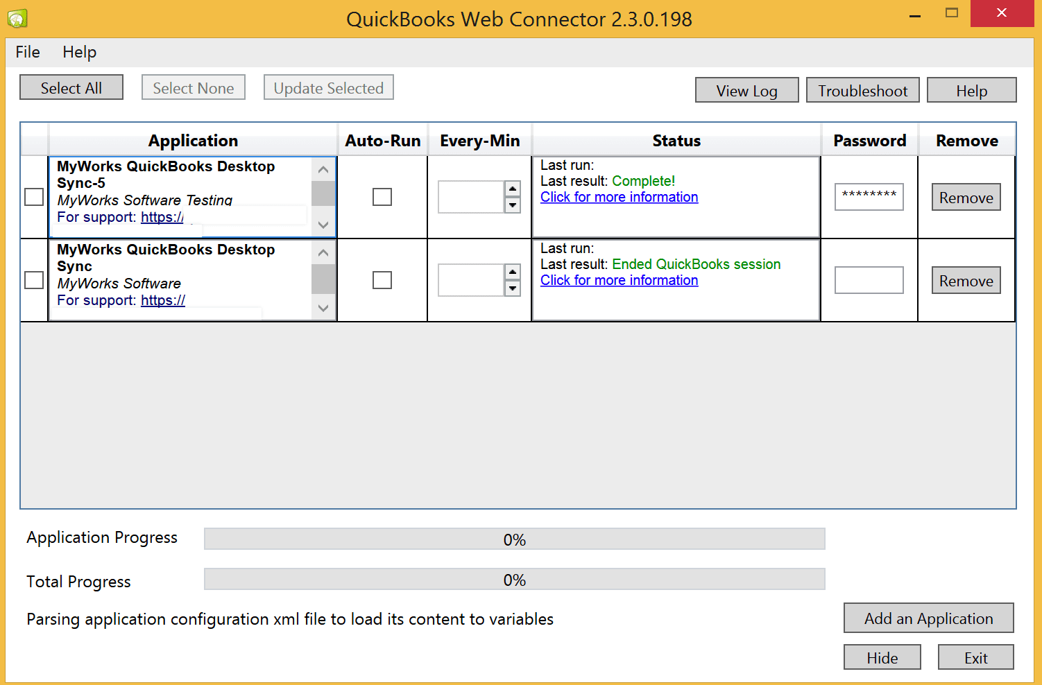Click Add an Application button
1042x685 pixels.
coord(928,618)
